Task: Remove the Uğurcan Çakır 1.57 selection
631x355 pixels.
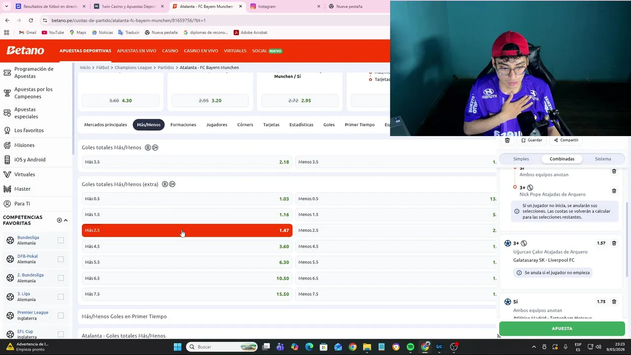Action: [614, 243]
